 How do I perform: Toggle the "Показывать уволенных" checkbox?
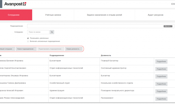(28, 38)
